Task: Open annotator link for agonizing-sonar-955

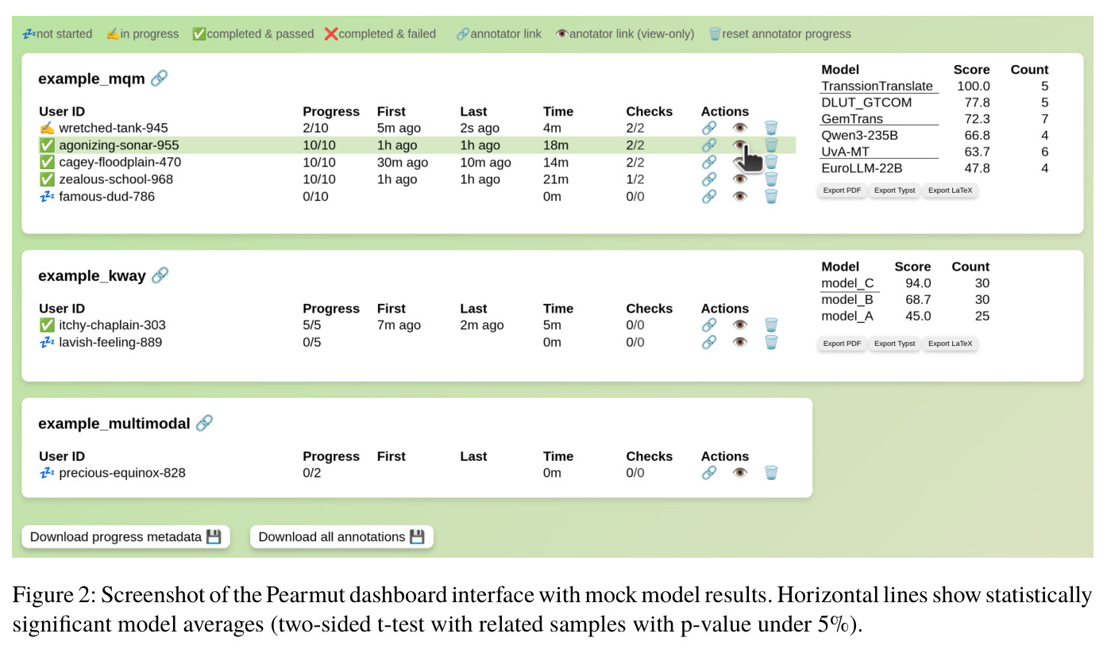Action: [x=709, y=145]
